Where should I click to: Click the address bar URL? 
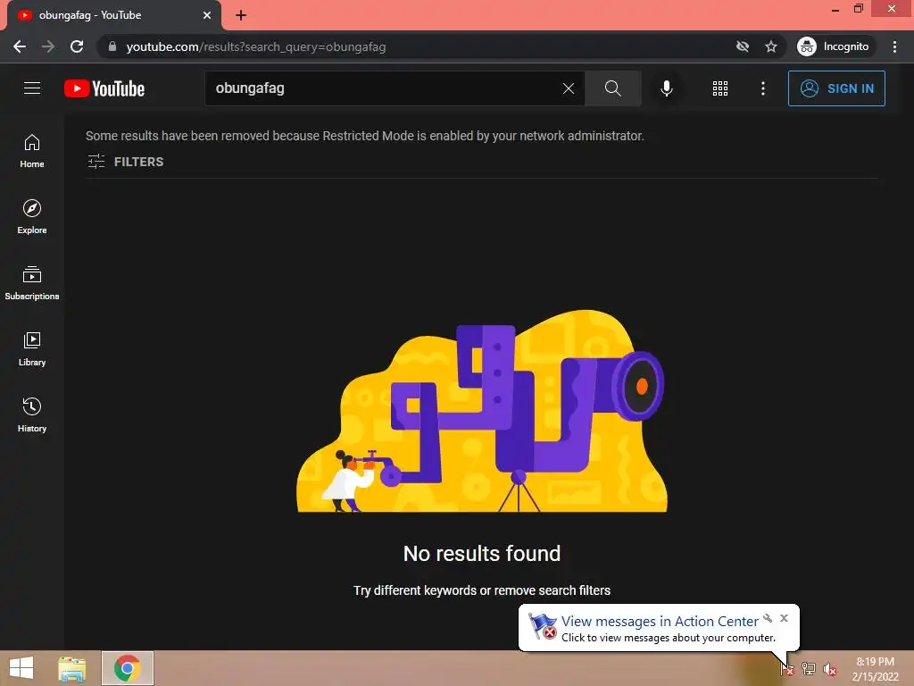pyautogui.click(x=256, y=46)
